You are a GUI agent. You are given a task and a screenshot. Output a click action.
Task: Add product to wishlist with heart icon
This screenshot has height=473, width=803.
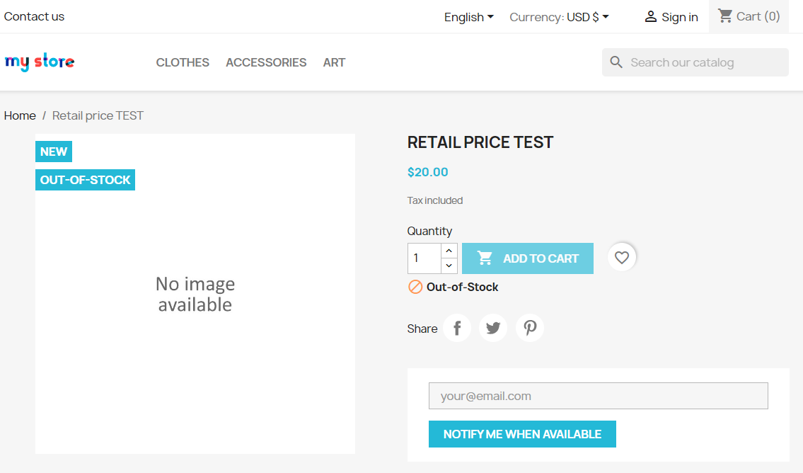click(622, 258)
